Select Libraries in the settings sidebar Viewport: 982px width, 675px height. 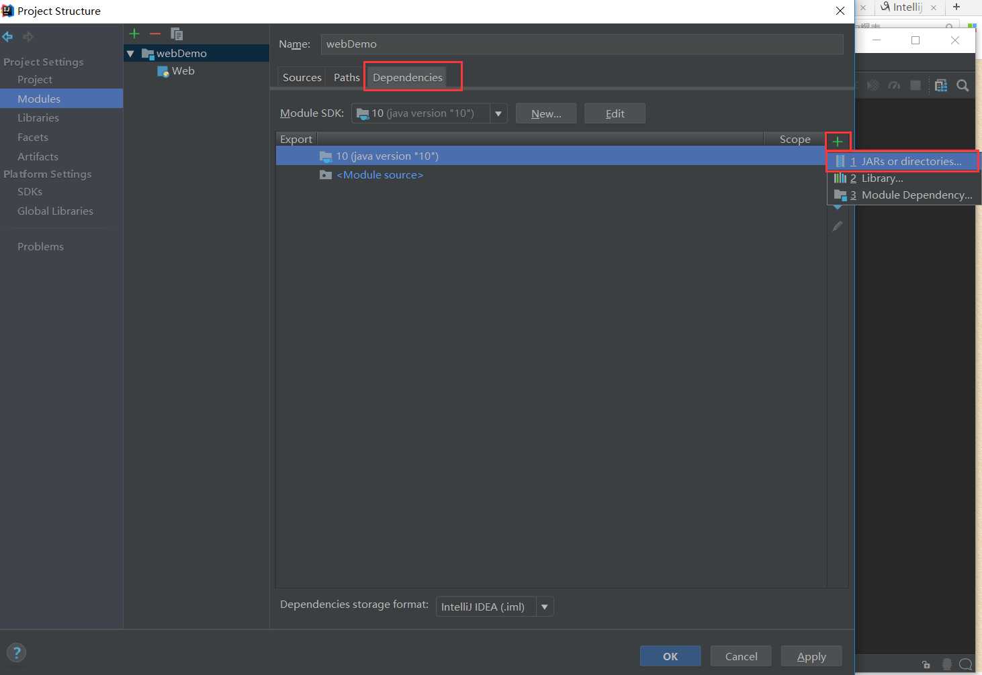(38, 117)
